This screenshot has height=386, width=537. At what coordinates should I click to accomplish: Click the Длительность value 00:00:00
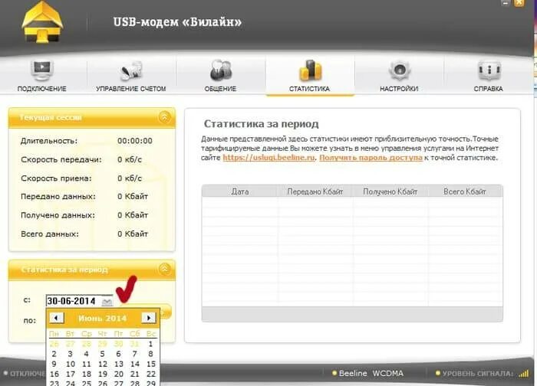coord(134,141)
